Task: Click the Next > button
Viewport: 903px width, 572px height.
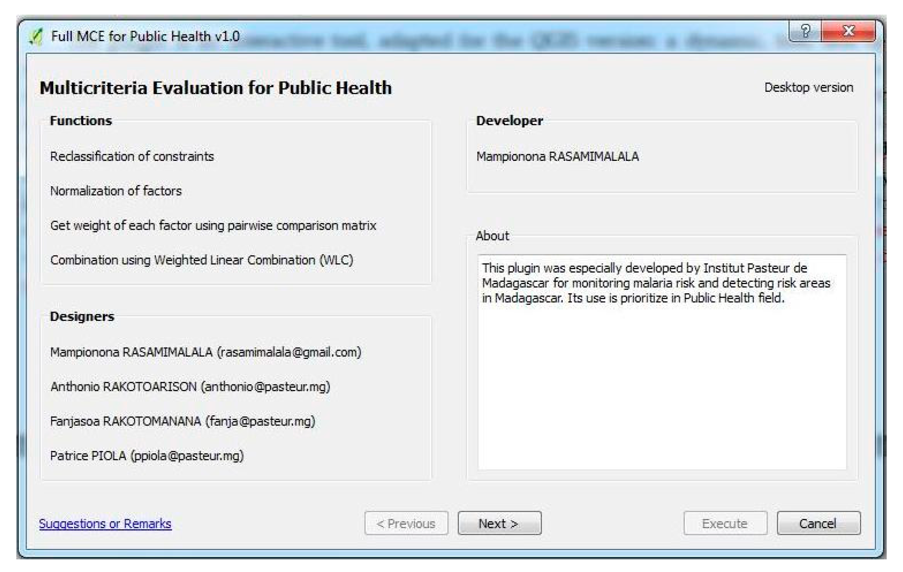Action: tap(499, 523)
